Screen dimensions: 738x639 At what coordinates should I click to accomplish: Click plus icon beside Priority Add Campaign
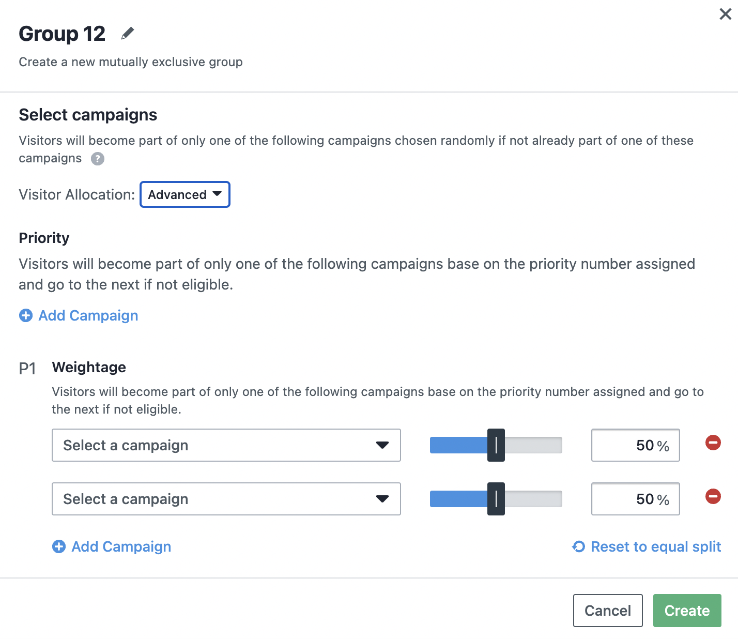(x=26, y=315)
